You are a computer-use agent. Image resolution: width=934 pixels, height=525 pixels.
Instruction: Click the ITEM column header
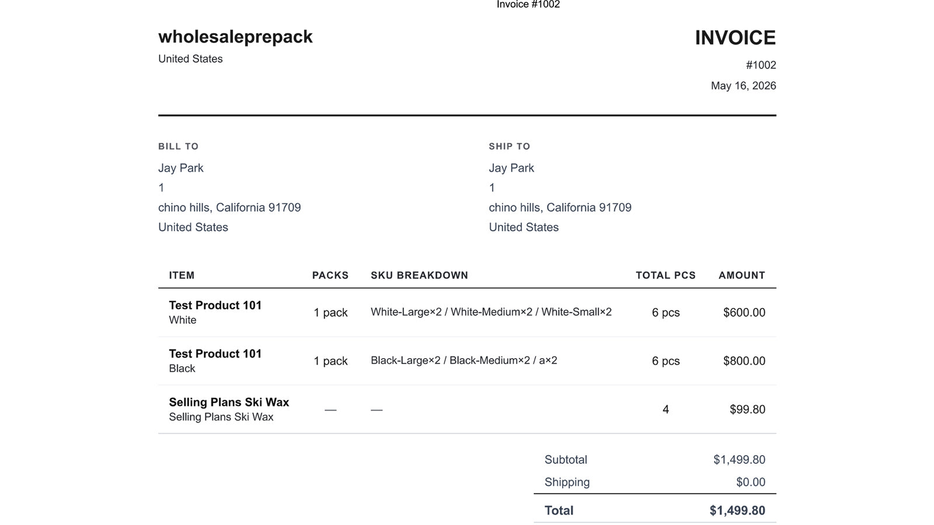(182, 275)
